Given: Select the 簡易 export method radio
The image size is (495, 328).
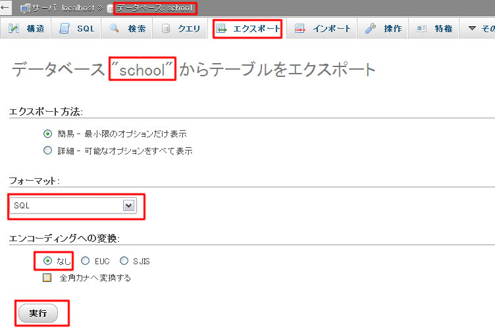Looking at the screenshot, I should pos(47,133).
